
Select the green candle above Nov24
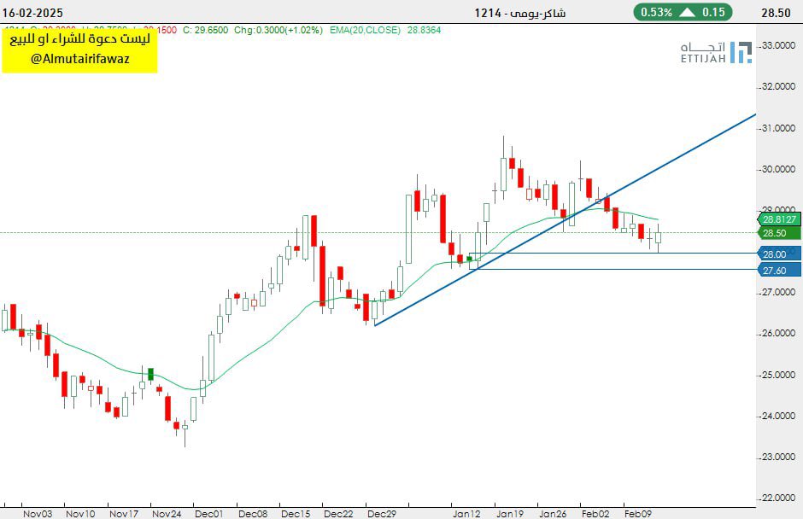(x=150, y=374)
